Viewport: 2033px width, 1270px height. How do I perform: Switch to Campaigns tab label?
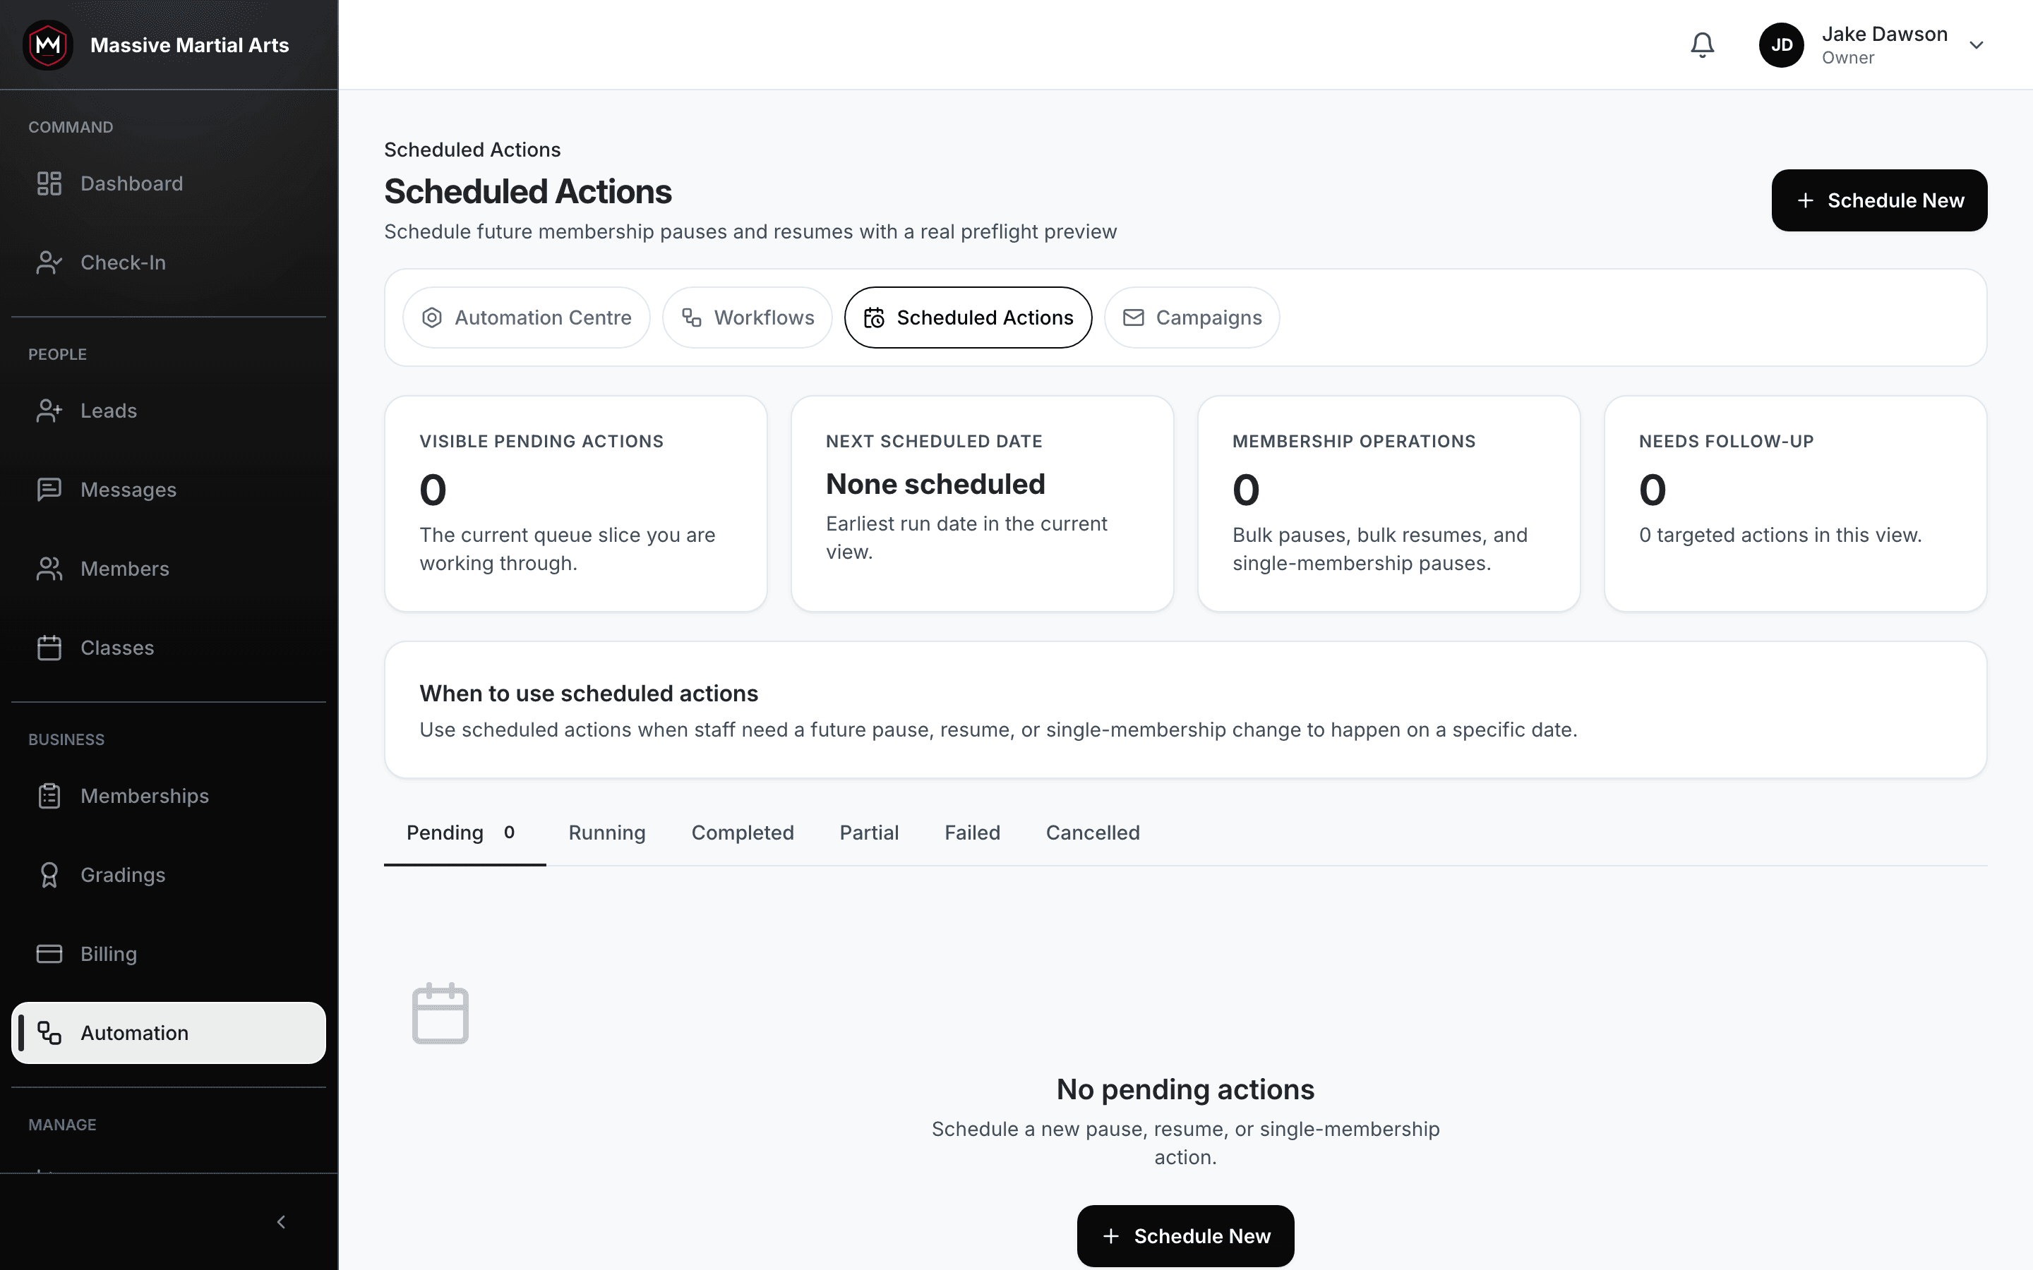click(1208, 317)
